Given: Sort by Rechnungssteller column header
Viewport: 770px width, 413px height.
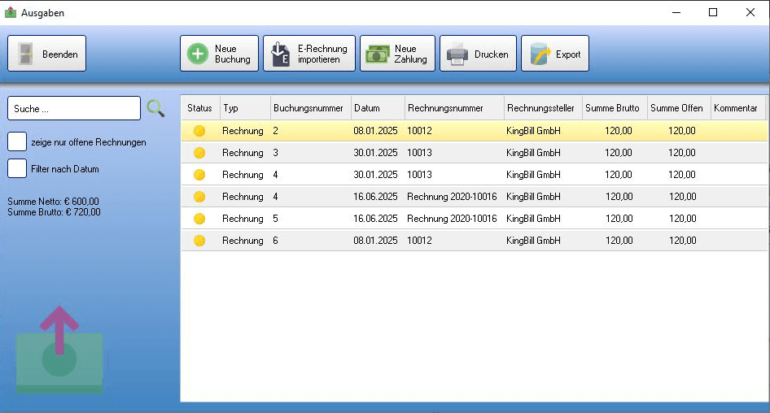Looking at the screenshot, I should tap(543, 108).
